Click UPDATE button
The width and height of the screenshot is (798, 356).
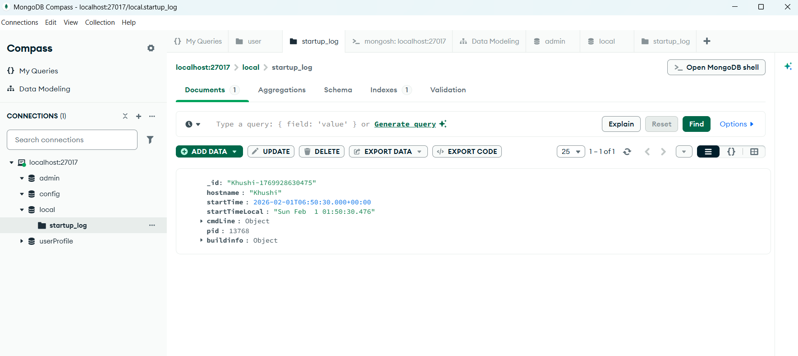tap(271, 152)
